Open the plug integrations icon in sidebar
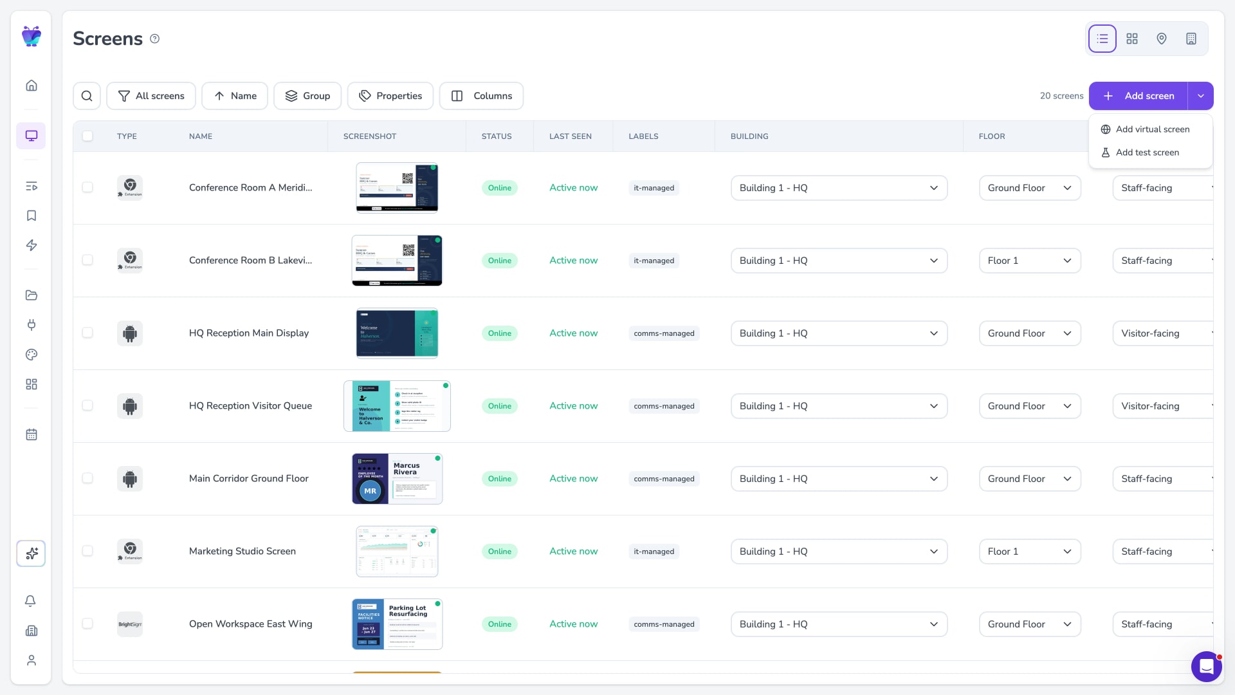Viewport: 1235px width, 695px height. [31, 325]
